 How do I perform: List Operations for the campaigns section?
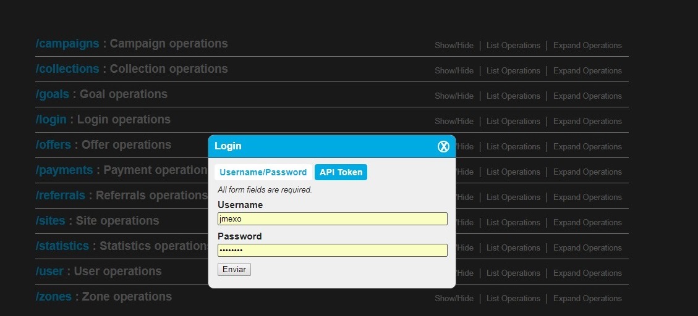click(513, 46)
